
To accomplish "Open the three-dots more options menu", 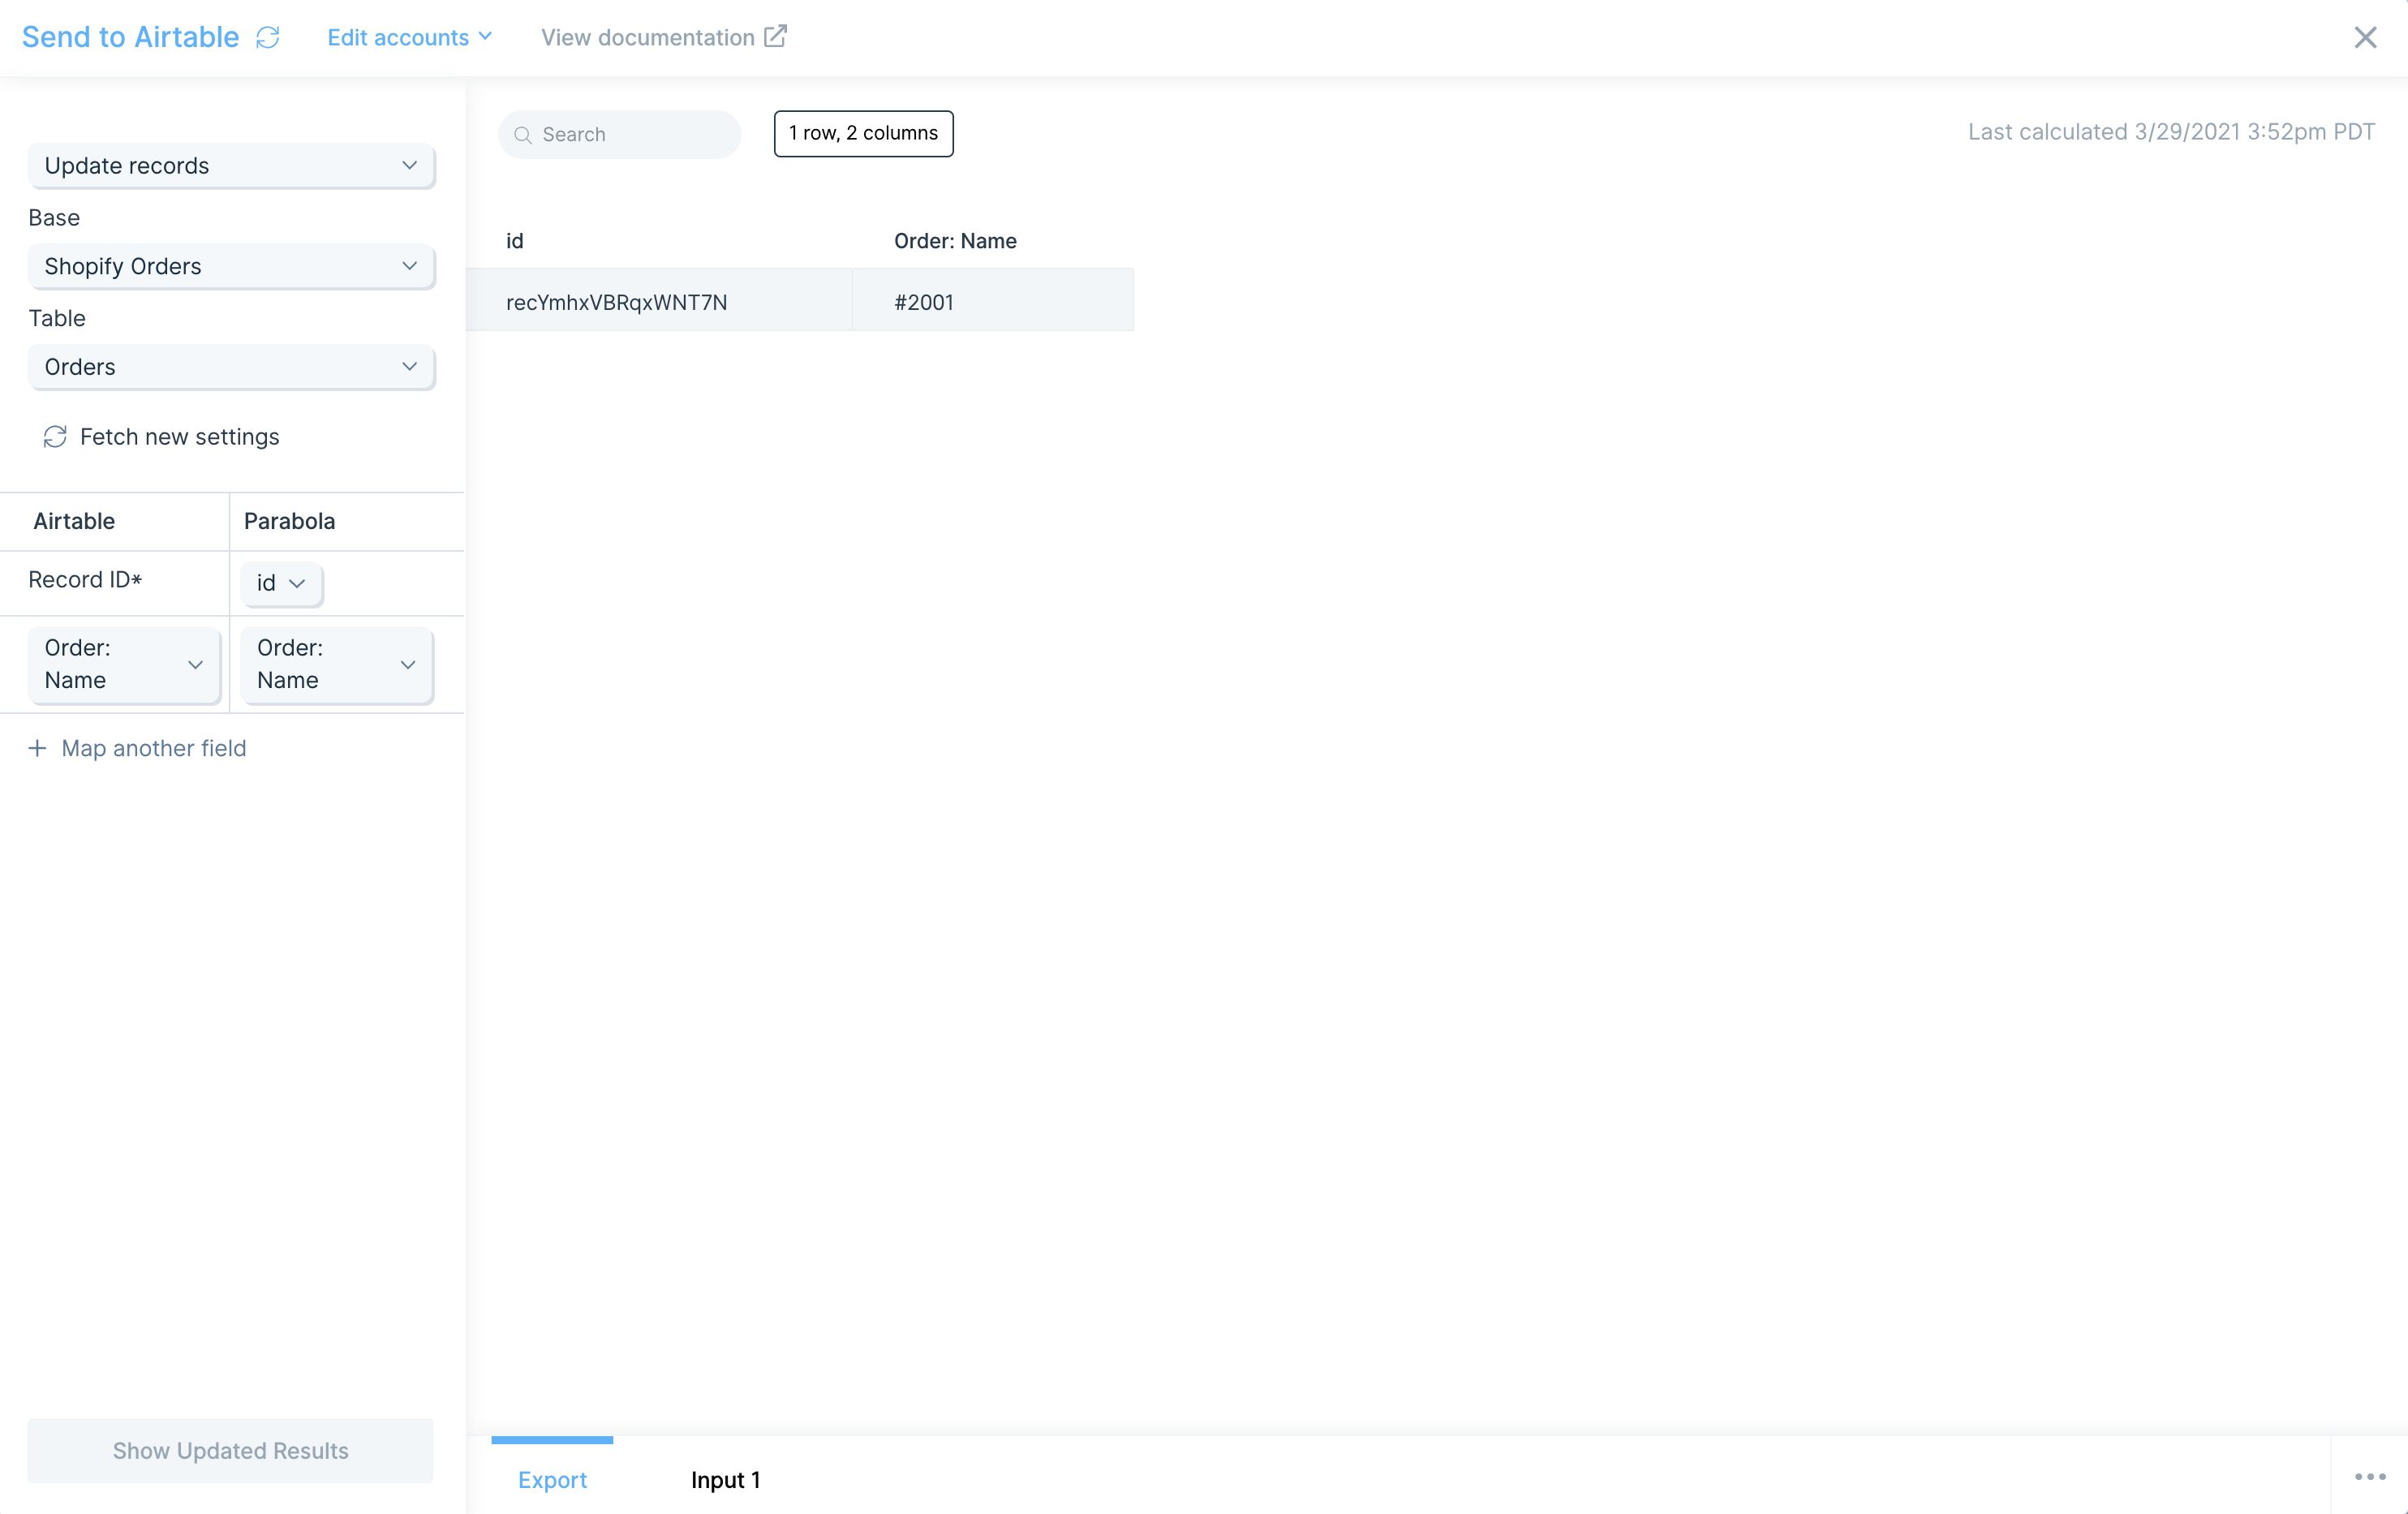I will 2369,1476.
